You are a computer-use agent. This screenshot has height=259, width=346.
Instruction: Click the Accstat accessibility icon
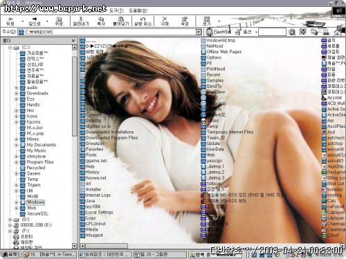(x=324, y=97)
